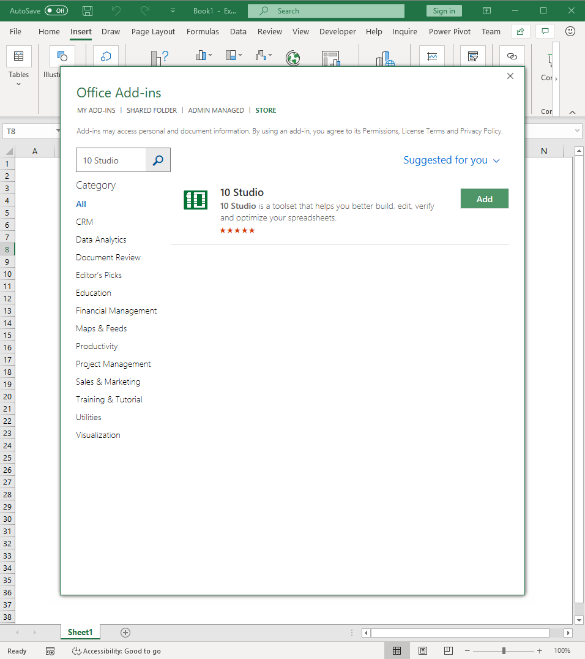Close the Office Add-ins dialog
The image size is (585, 659).
pos(510,76)
